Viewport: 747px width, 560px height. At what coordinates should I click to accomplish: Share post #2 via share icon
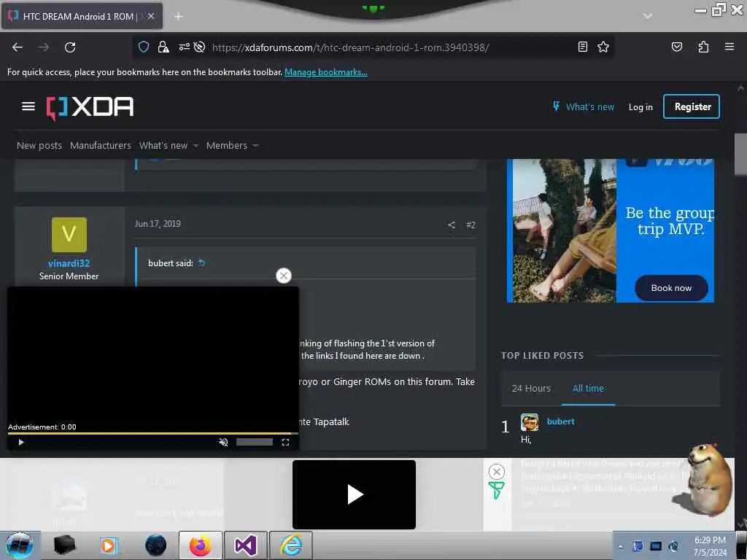[x=451, y=225]
